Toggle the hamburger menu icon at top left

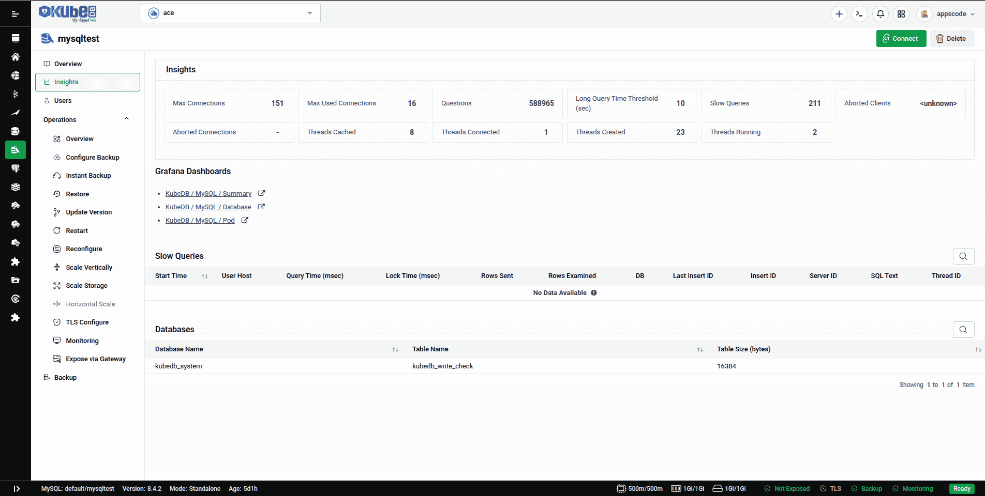(x=16, y=14)
